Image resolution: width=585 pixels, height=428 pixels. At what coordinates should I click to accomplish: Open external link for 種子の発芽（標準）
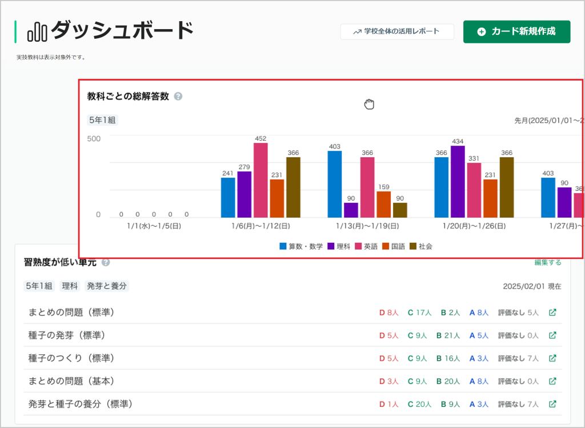tap(552, 335)
